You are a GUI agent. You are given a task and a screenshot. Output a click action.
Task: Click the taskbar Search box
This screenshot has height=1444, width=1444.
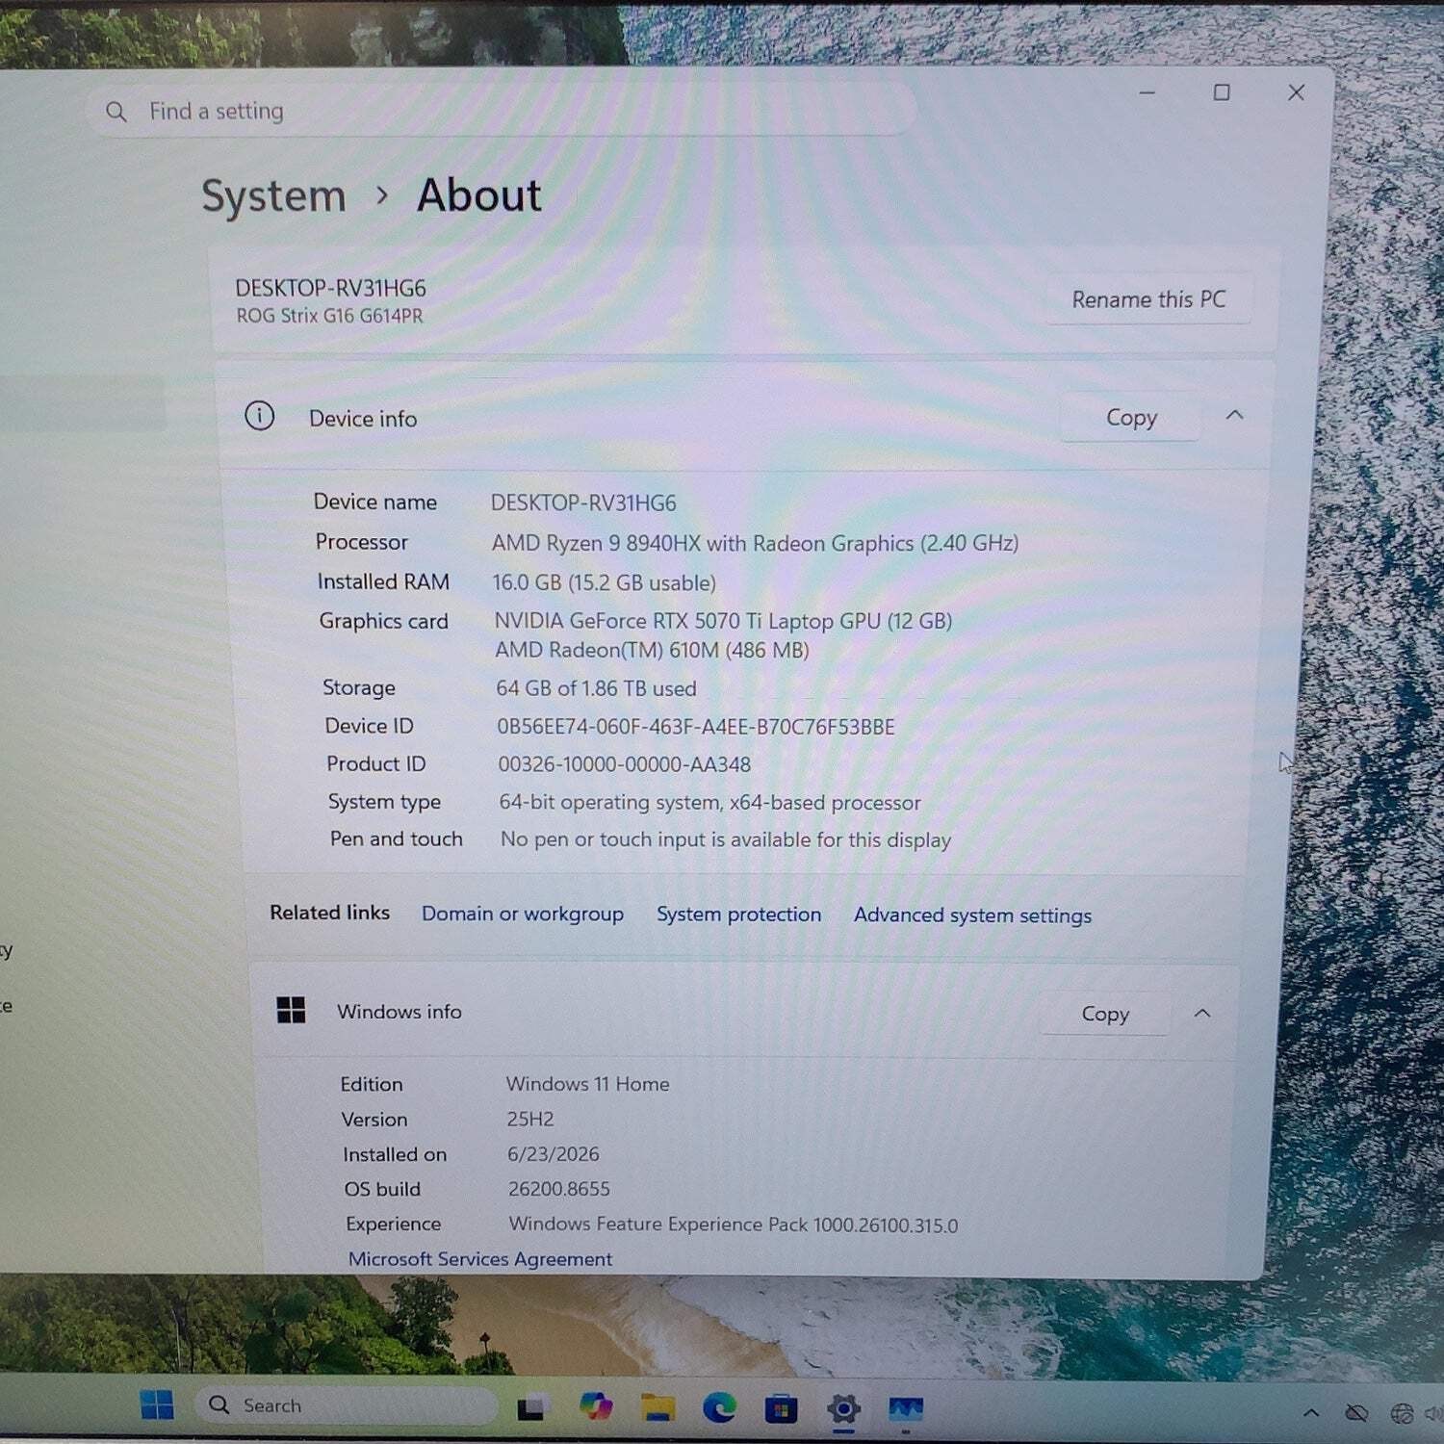(347, 1405)
